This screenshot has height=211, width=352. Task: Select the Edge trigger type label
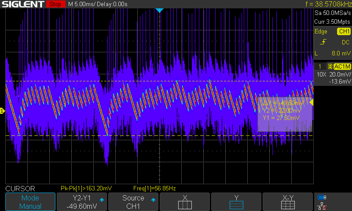[321, 32]
